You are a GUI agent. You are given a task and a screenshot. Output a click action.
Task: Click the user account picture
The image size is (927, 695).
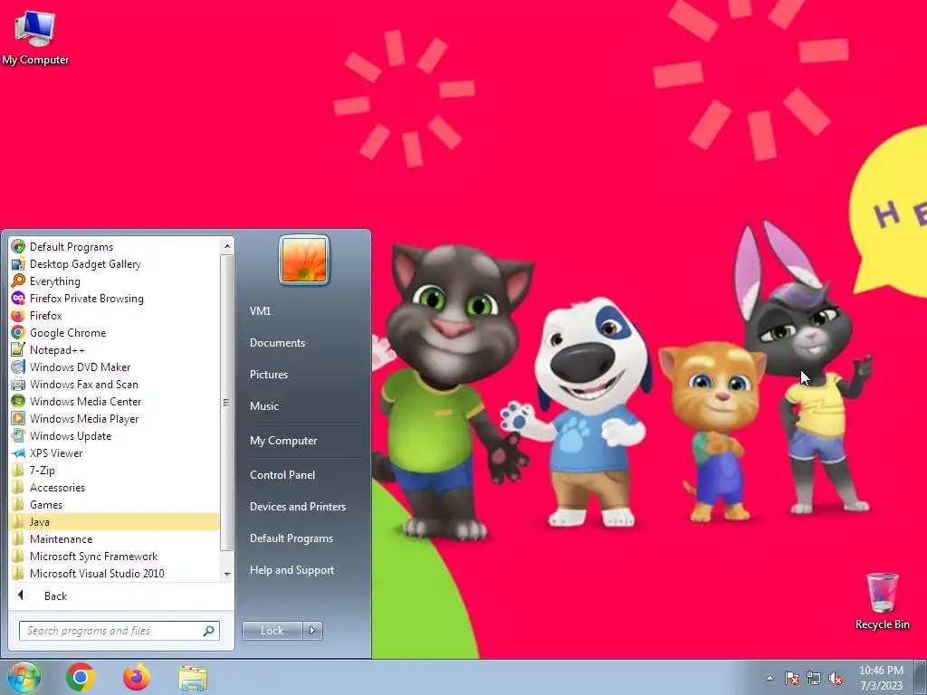coord(304,260)
